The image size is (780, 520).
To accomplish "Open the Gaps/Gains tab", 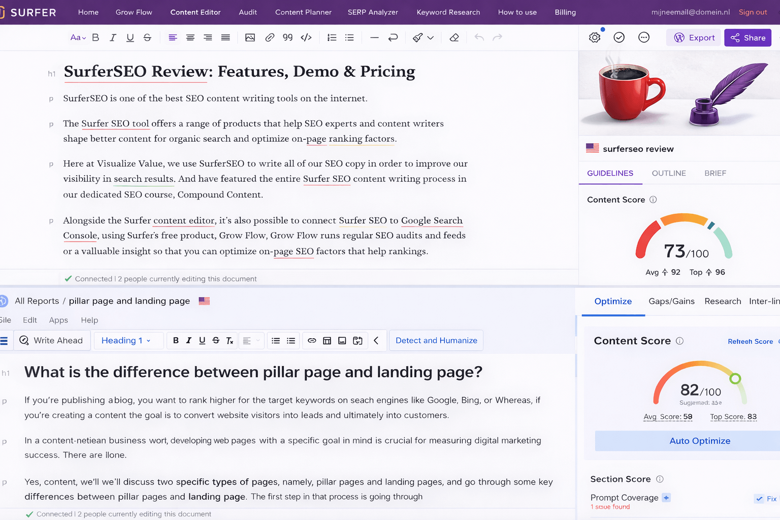I will pos(671,301).
